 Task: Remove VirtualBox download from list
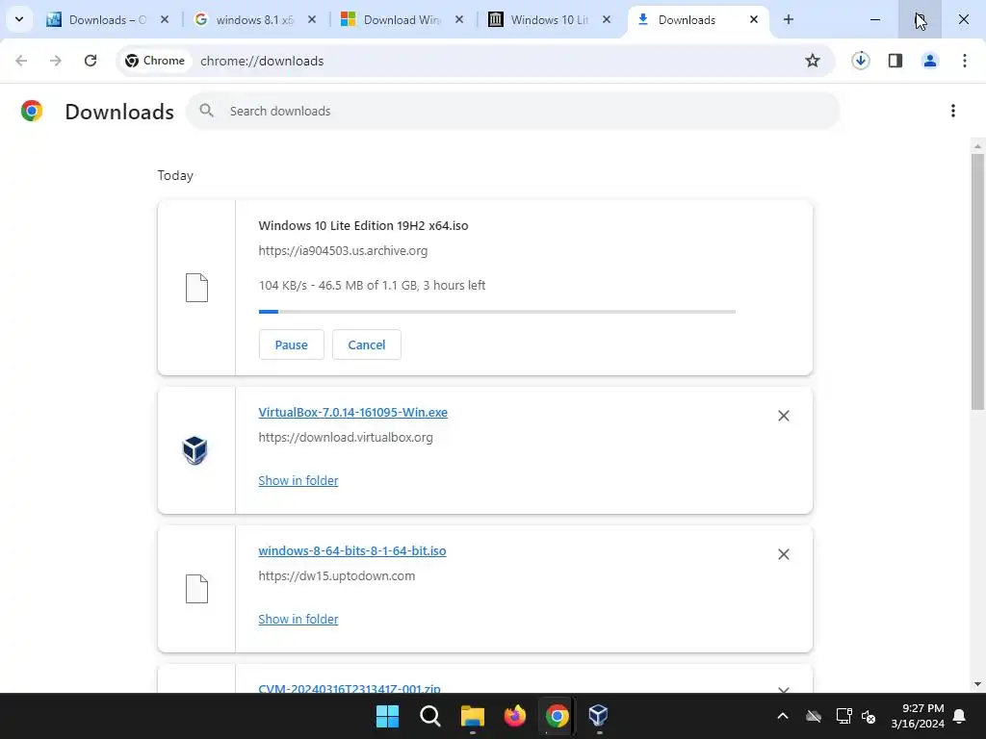point(784,416)
